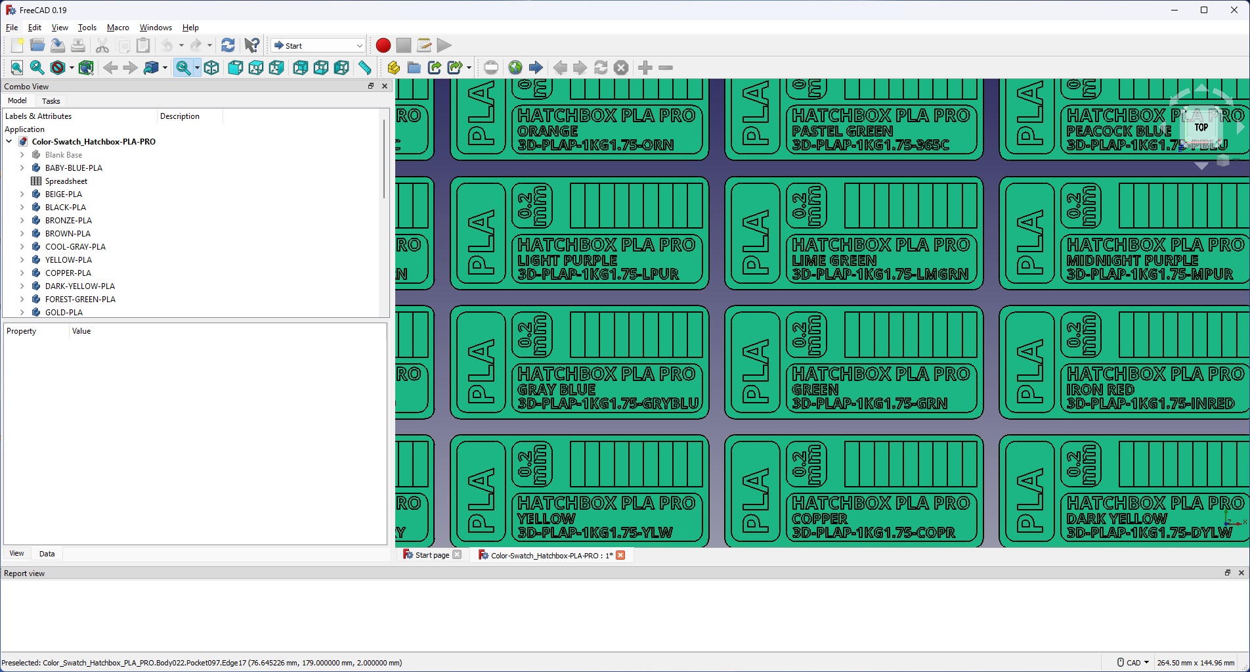Open the Edit menu
The width and height of the screenshot is (1250, 672).
(x=35, y=28)
